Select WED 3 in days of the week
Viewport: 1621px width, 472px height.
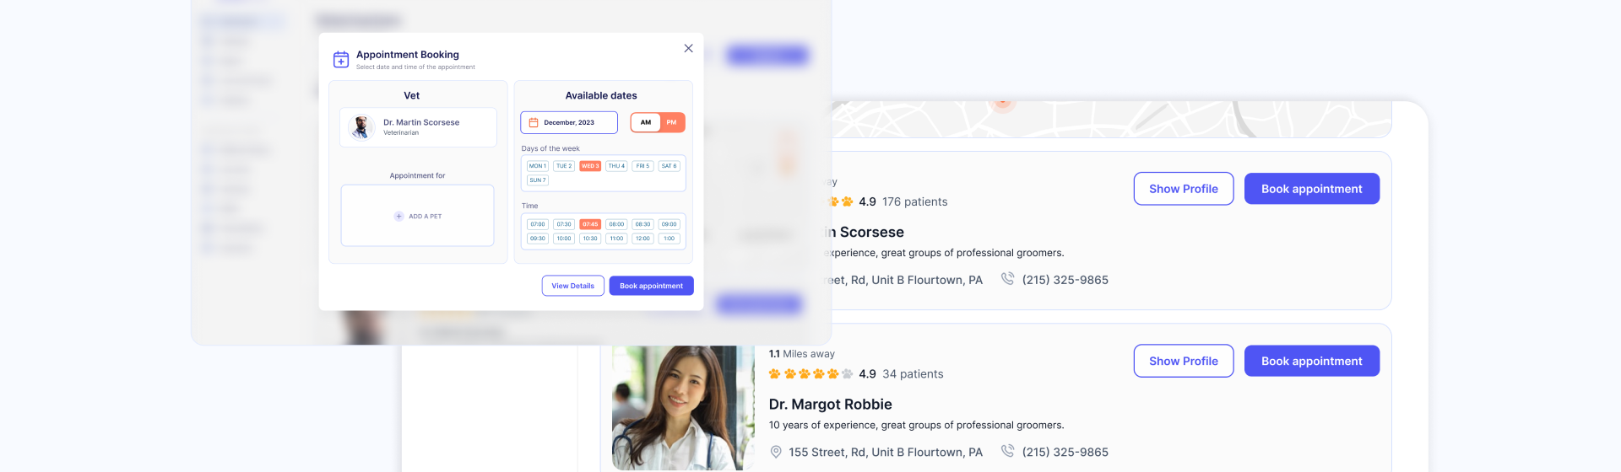click(x=590, y=166)
